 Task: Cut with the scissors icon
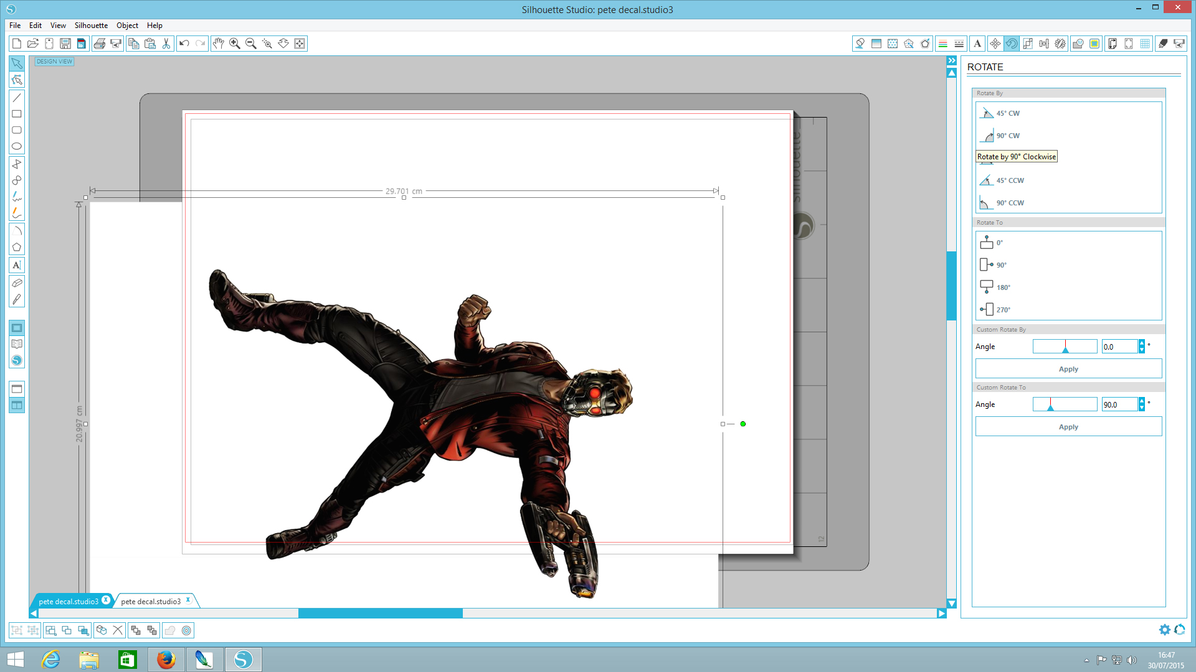(166, 44)
